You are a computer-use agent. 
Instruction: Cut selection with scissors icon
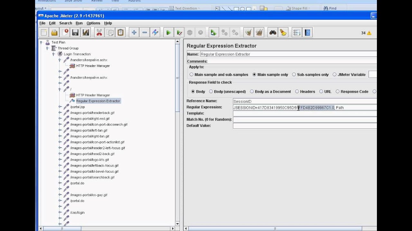[x=99, y=32]
